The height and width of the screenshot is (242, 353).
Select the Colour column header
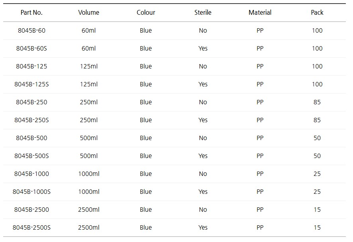click(146, 12)
